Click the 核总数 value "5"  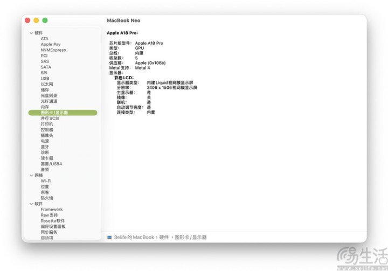pos(136,58)
